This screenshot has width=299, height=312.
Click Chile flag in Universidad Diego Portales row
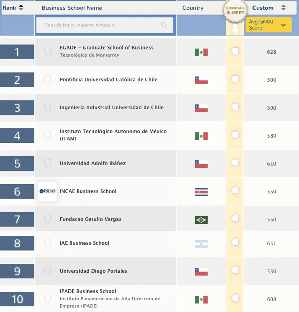(x=201, y=272)
